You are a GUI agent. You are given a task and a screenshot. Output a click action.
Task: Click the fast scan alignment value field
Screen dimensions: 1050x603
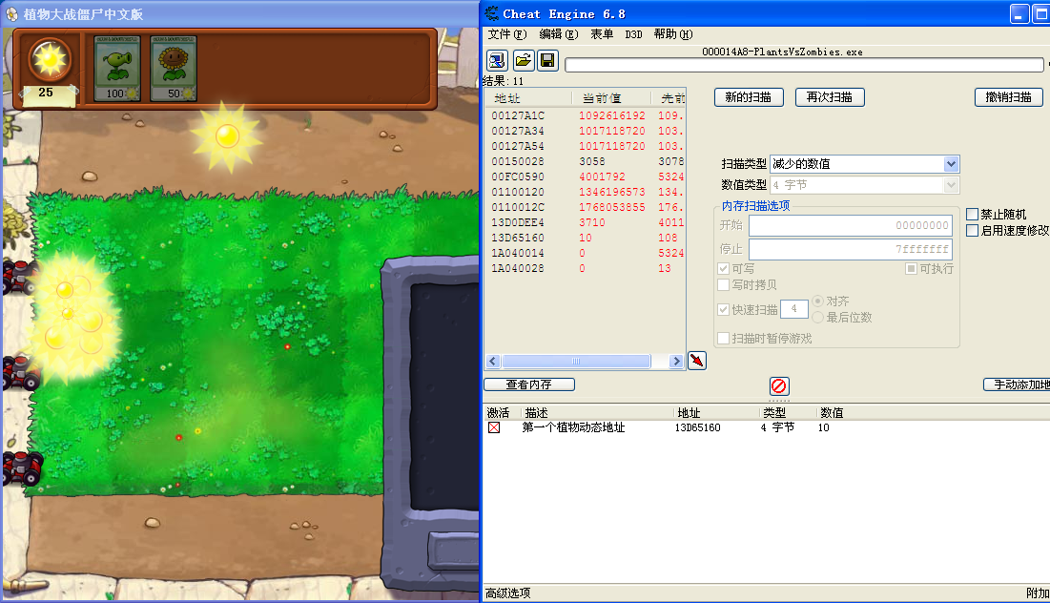794,309
